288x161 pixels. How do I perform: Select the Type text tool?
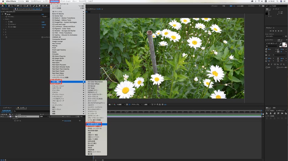[30, 6]
